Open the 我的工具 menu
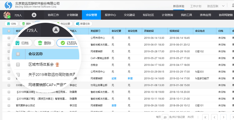The image size is (234, 120). pos(186,15)
